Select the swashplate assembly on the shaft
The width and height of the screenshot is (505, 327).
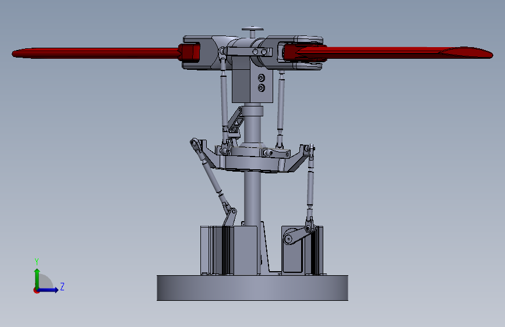tap(253, 158)
